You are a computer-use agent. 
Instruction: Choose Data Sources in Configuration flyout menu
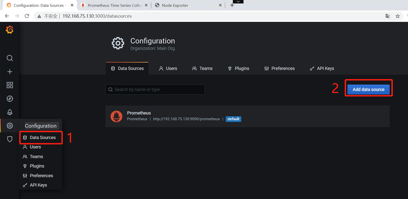click(x=41, y=137)
